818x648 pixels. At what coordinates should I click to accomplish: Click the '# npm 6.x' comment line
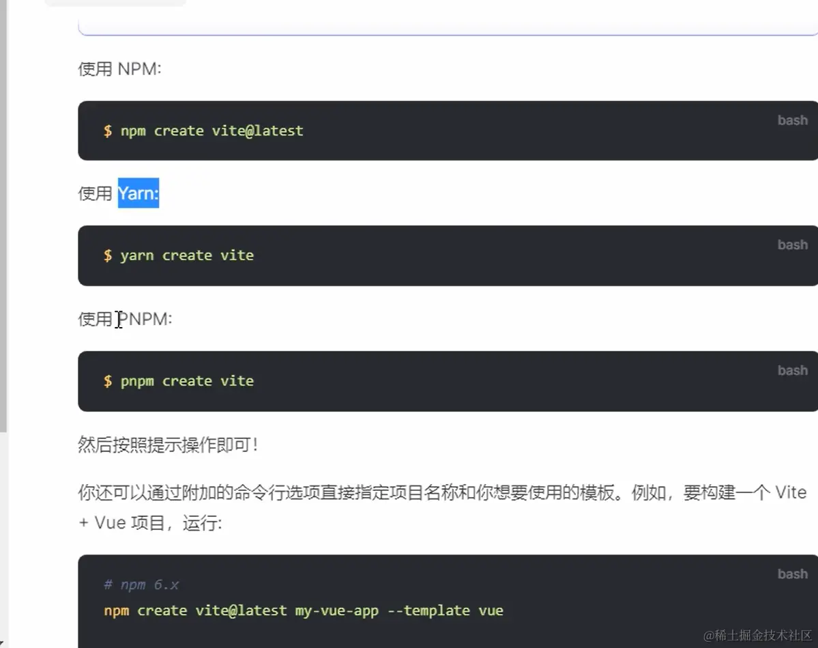141,584
